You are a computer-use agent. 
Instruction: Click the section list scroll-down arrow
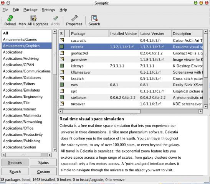[55, 150]
